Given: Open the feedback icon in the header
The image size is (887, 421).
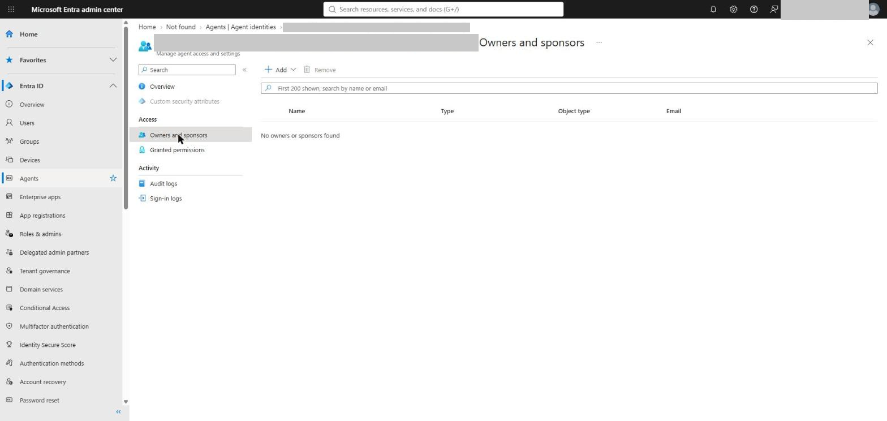Looking at the screenshot, I should click(774, 9).
